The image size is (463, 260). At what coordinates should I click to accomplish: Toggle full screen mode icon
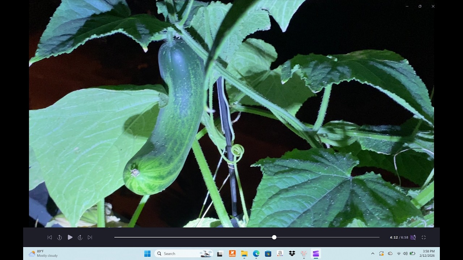[424, 237]
